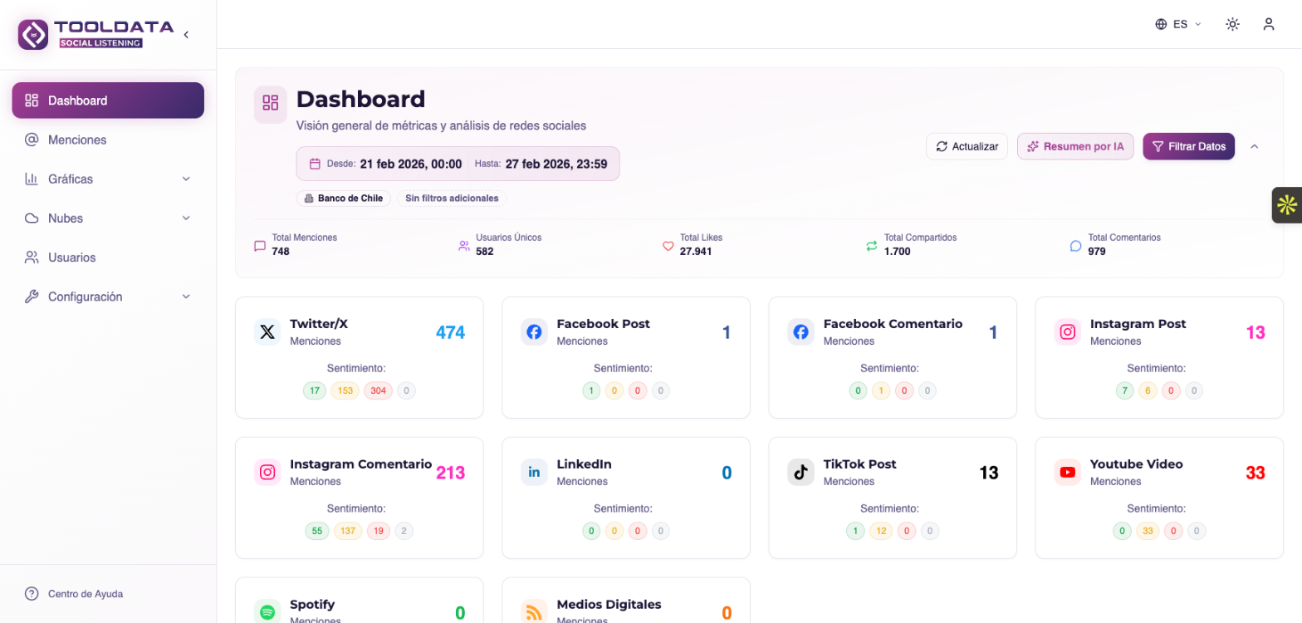Click the Usuarios Únicos people icon
The image size is (1302, 623).
[464, 246]
